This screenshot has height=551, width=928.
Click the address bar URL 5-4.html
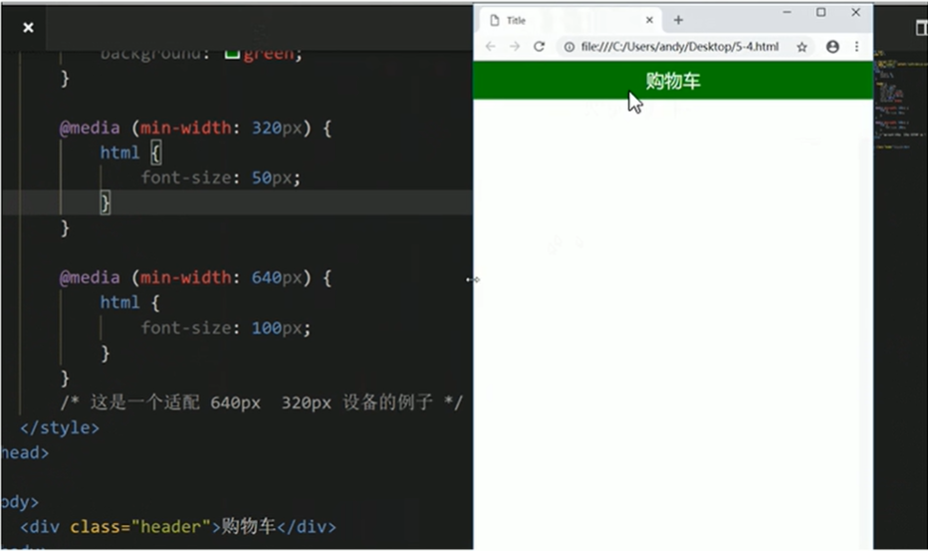coord(679,47)
